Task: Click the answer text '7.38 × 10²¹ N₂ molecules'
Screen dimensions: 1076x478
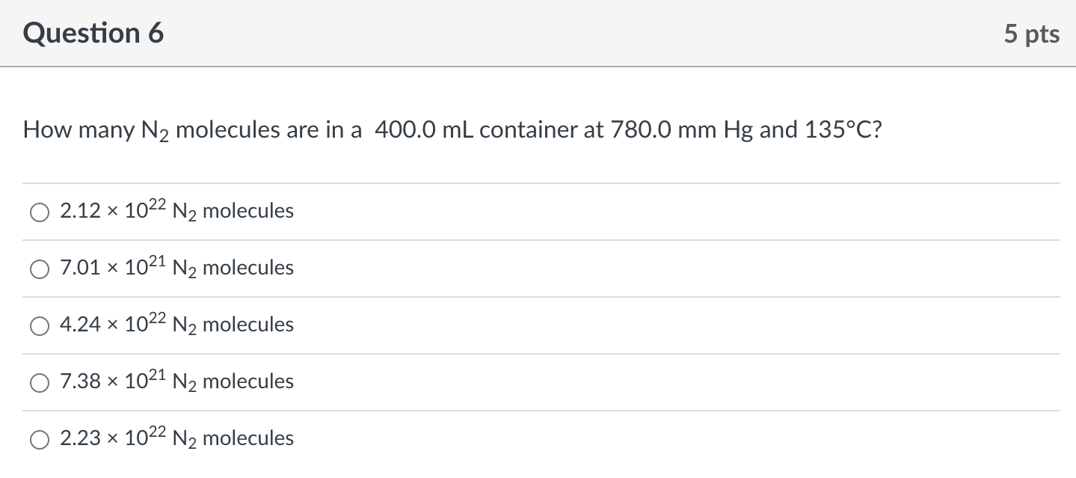Action: point(176,382)
